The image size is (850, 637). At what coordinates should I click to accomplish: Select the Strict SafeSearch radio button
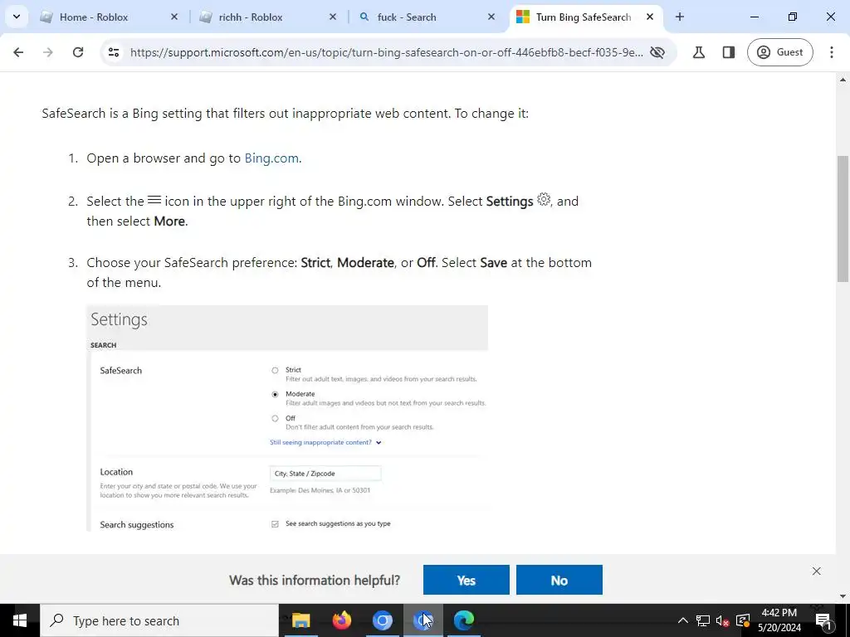(x=275, y=371)
